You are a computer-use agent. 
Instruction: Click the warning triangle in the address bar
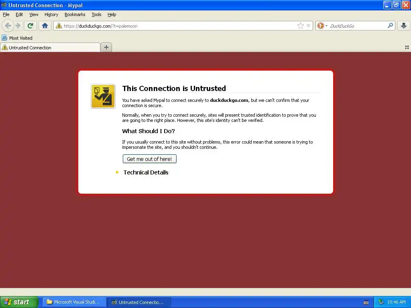coord(59,26)
